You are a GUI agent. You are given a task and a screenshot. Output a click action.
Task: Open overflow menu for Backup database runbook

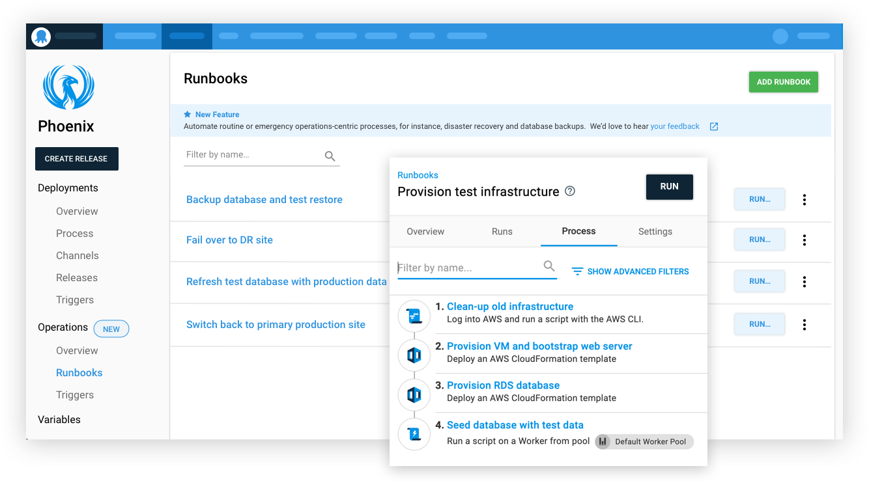pyautogui.click(x=805, y=200)
